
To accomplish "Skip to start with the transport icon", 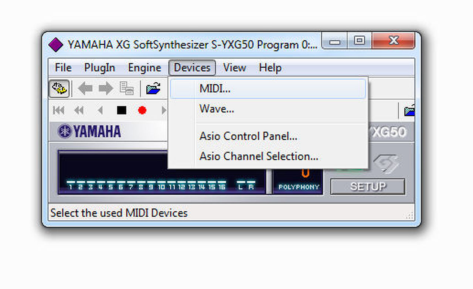I will (x=59, y=110).
